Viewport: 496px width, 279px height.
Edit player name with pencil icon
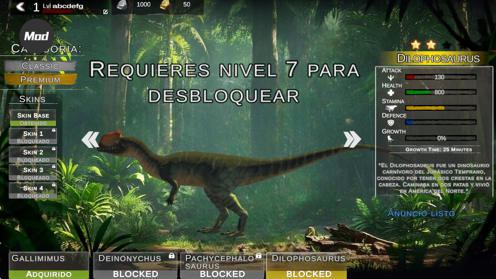[x=106, y=12]
